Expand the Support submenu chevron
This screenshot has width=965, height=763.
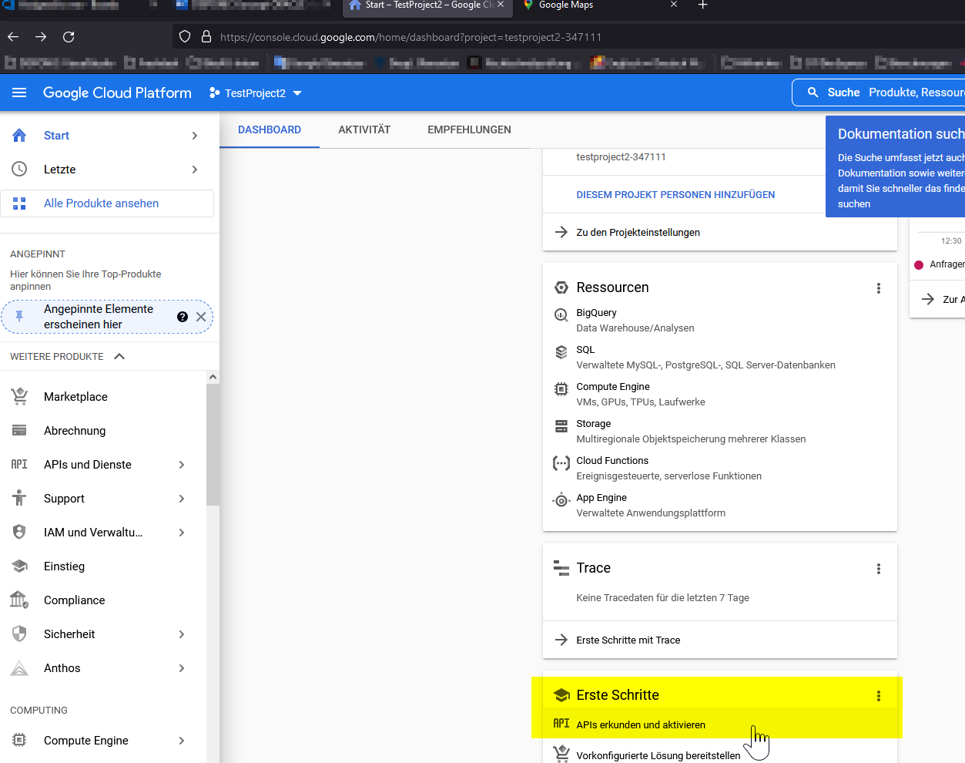click(182, 499)
